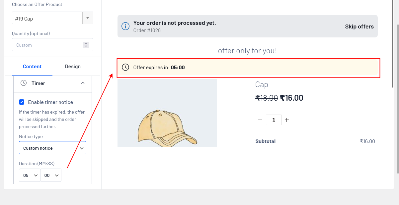Click the quantity stepper arrows
This screenshot has width=399, height=205.
86,45
